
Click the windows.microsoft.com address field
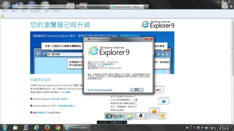pos(39,7)
